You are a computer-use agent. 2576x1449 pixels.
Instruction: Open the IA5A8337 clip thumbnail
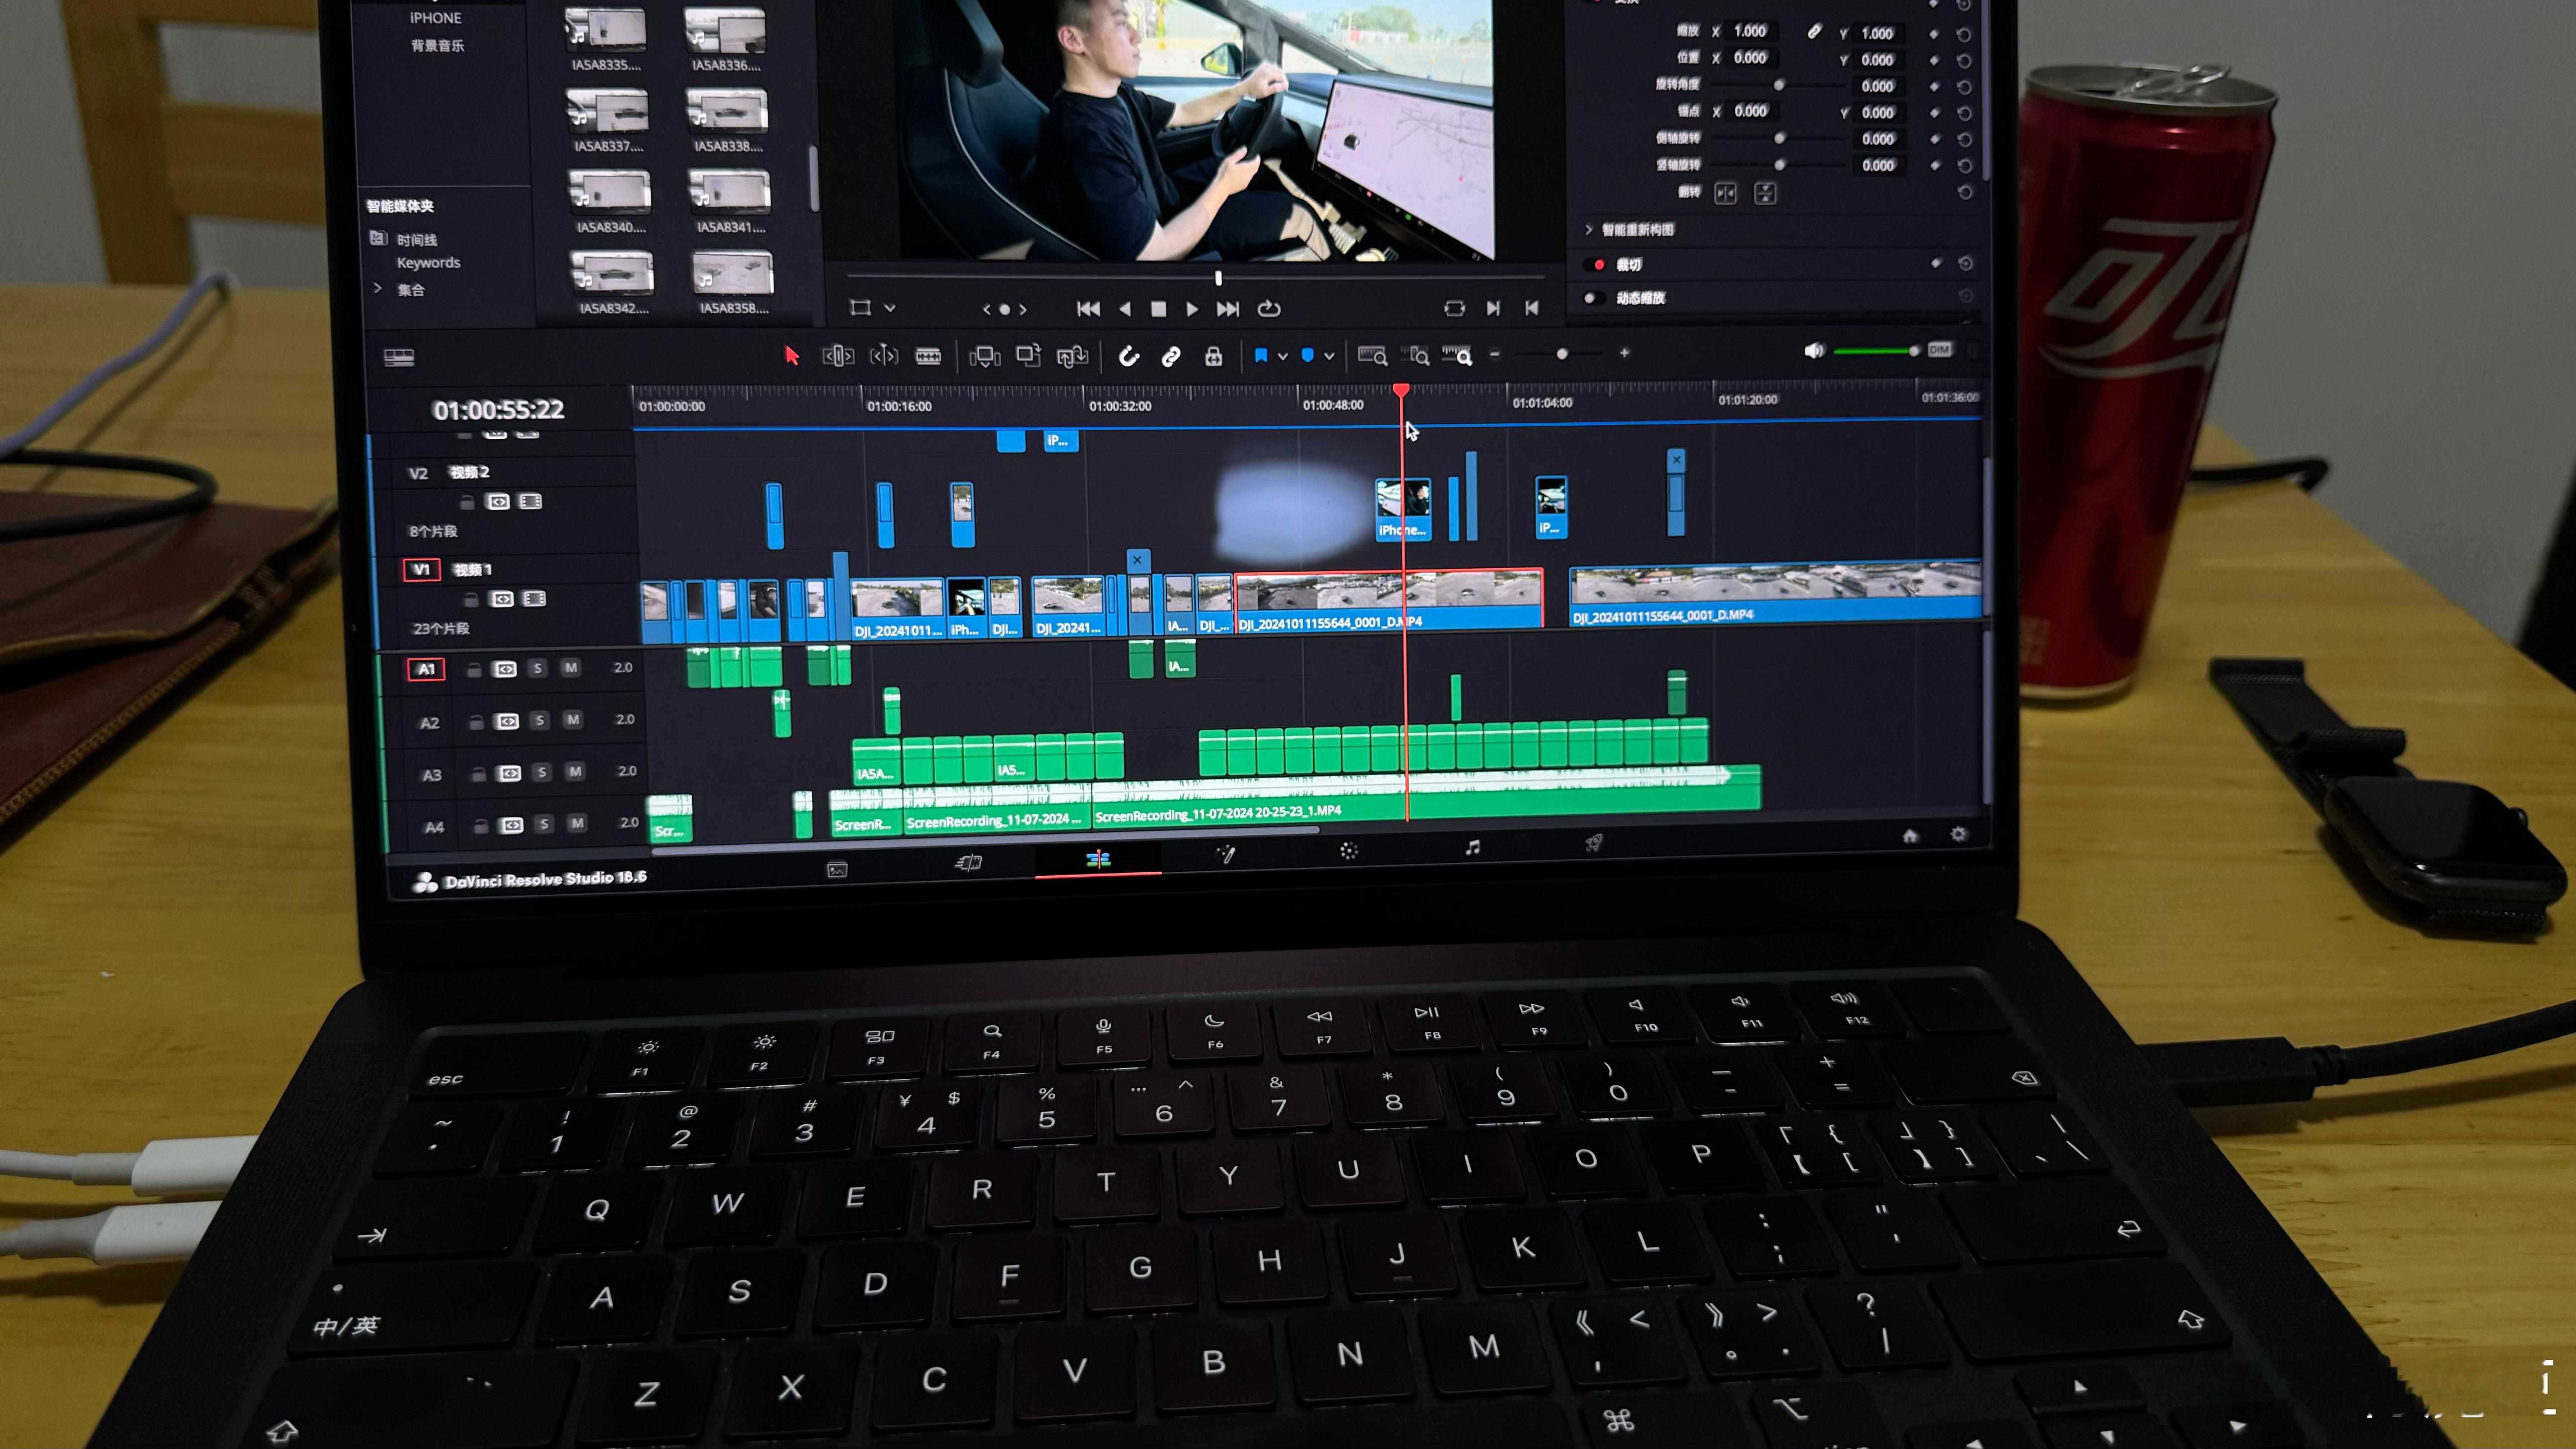coord(607,110)
